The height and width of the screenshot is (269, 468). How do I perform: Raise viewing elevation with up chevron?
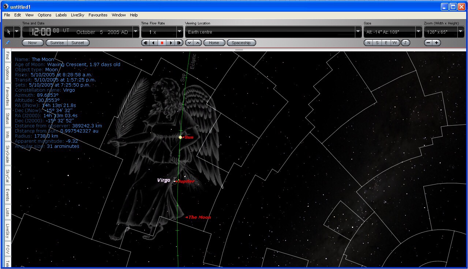pos(198,43)
